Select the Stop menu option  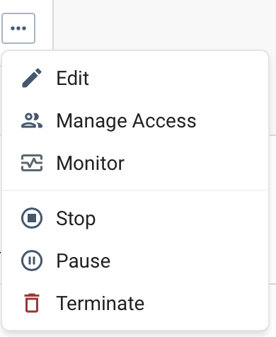(135, 218)
